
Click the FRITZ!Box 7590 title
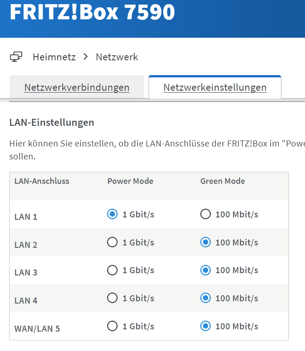(92, 12)
